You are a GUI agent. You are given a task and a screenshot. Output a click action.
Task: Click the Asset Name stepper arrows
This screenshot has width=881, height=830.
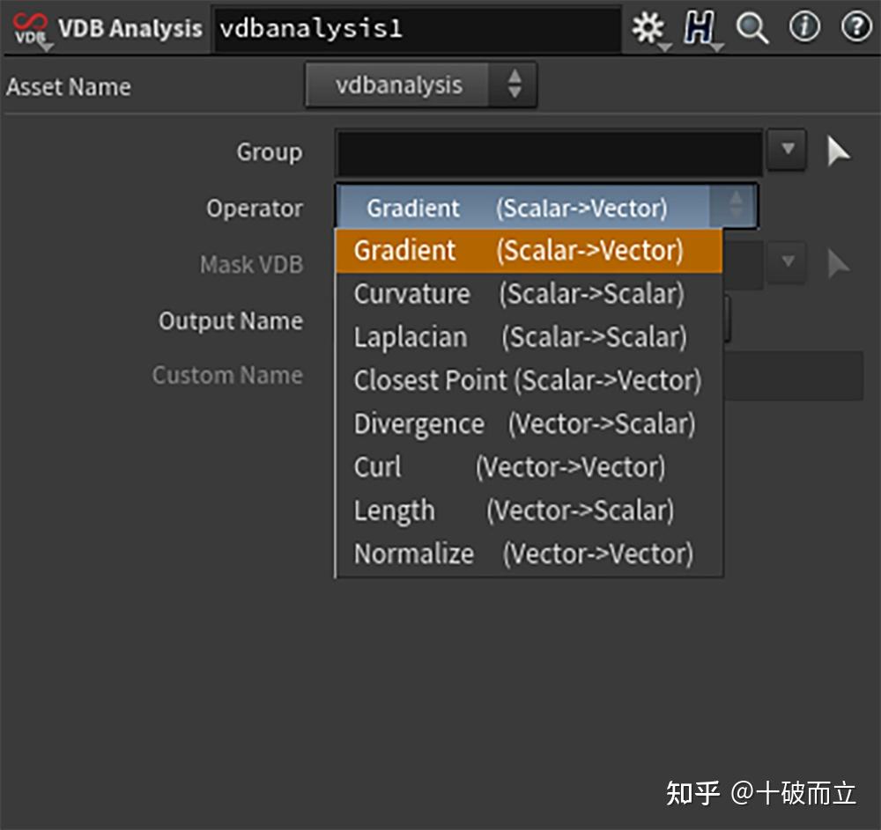click(x=515, y=84)
